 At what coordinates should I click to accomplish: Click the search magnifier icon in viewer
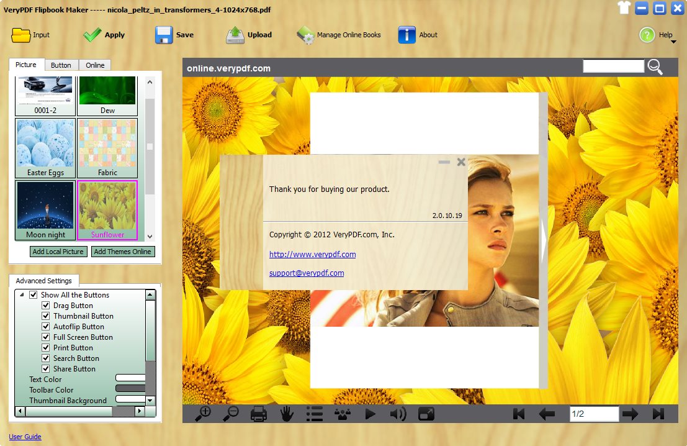pyautogui.click(x=655, y=66)
